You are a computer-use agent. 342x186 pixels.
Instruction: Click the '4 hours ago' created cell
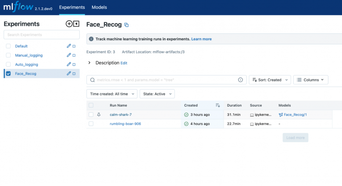click(x=200, y=124)
